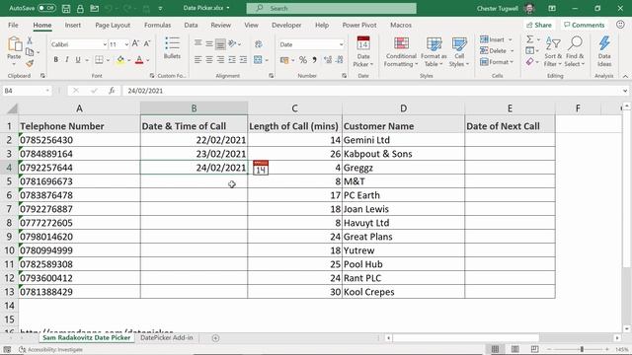
Task: Click the Save icon in title bar
Action: [x=66, y=9]
